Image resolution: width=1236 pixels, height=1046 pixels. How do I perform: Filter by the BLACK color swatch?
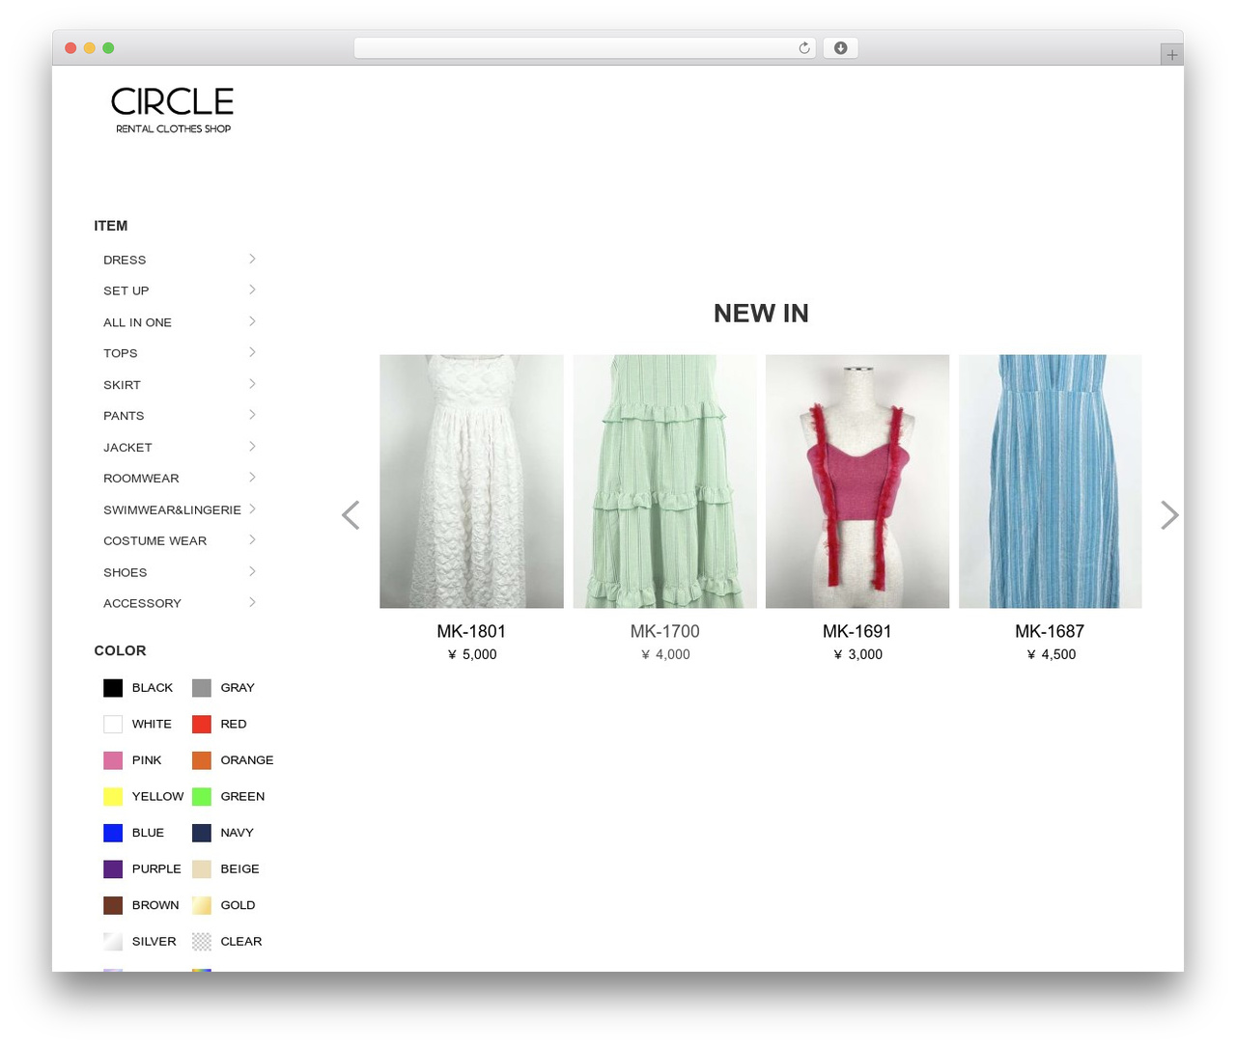point(113,688)
